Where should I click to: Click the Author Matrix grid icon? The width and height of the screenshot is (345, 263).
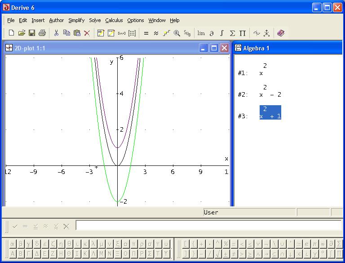click(x=132, y=33)
